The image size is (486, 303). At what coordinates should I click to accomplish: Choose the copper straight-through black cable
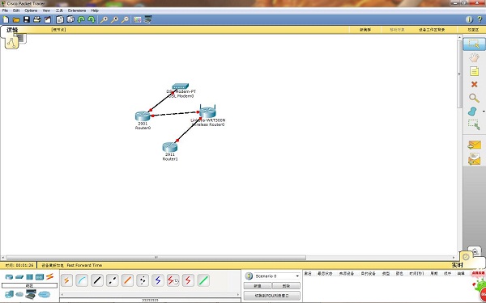97,280
